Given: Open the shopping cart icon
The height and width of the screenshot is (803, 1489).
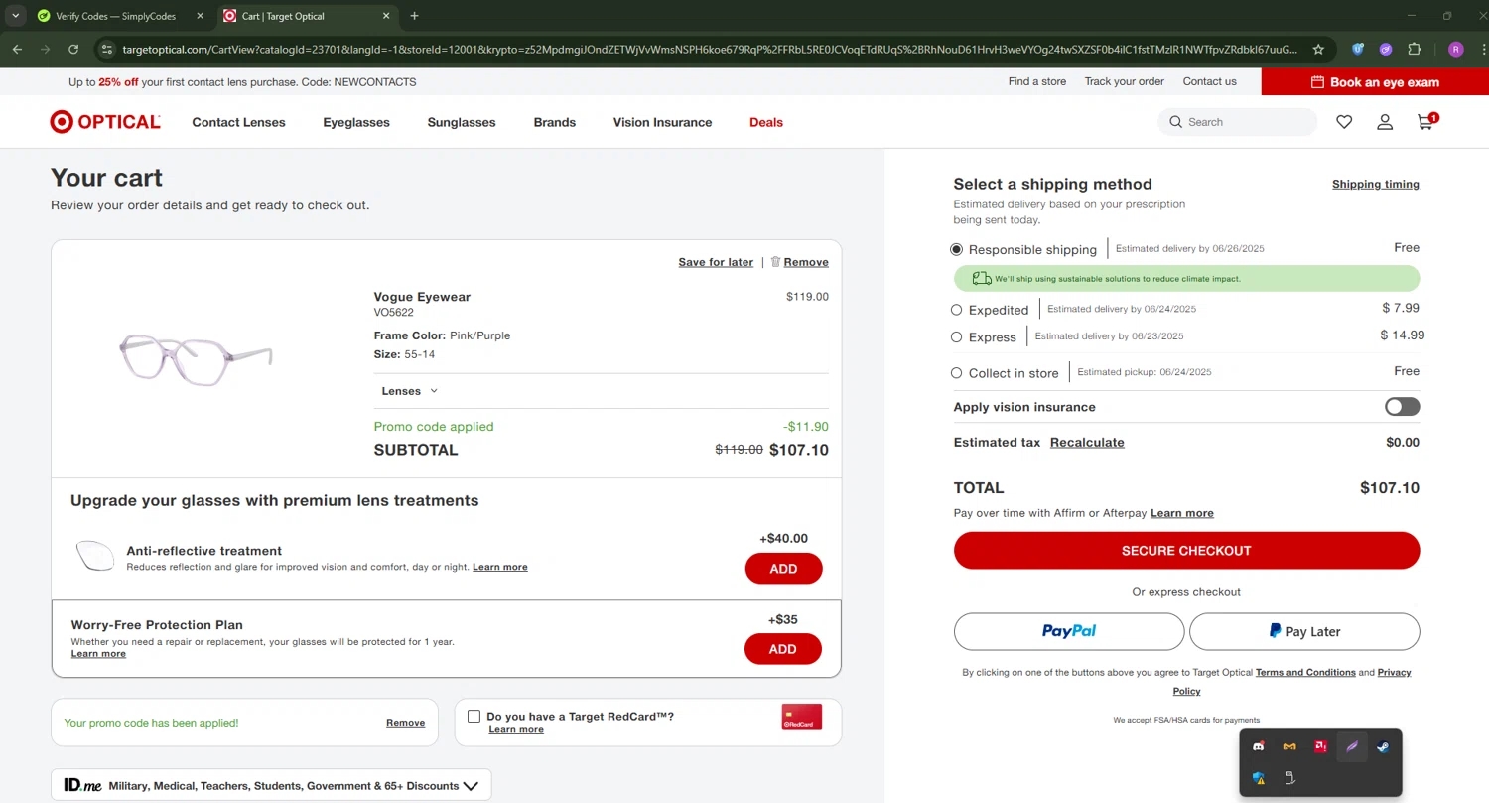Looking at the screenshot, I should pos(1426,122).
